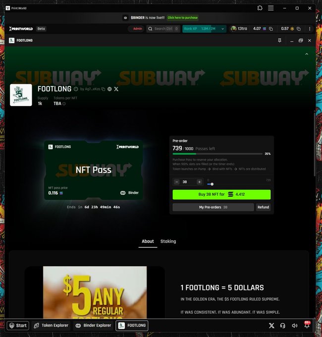Click the website globe icon beside creator address
Screen dimensions: 322x337
109,89
